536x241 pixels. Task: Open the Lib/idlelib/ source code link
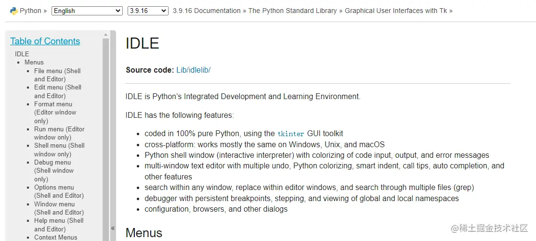coord(193,70)
